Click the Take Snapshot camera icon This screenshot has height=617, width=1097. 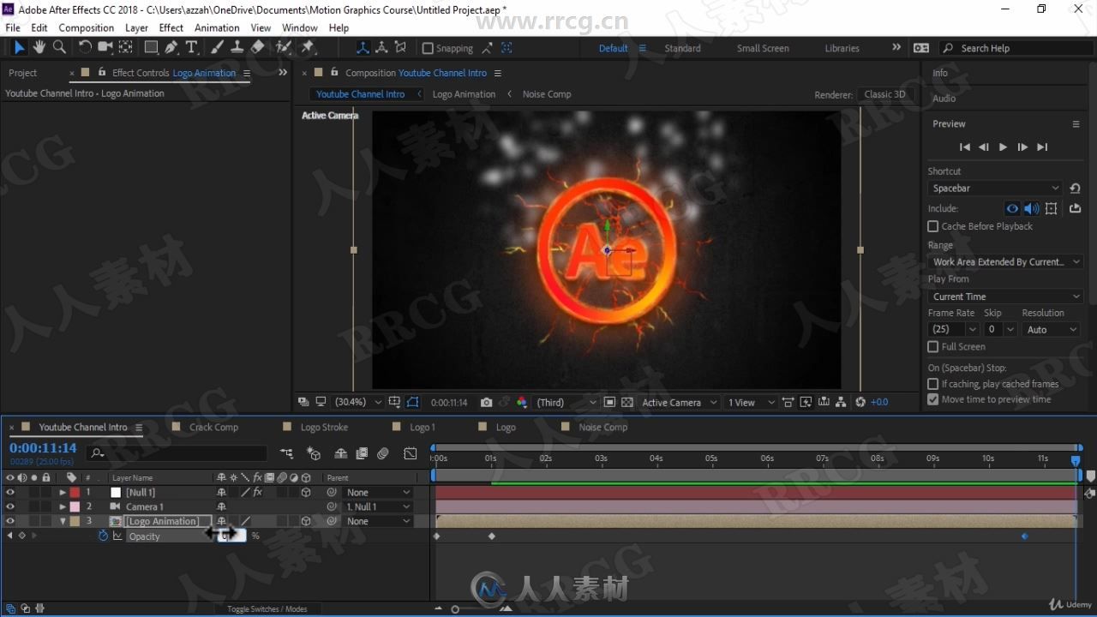tap(486, 402)
